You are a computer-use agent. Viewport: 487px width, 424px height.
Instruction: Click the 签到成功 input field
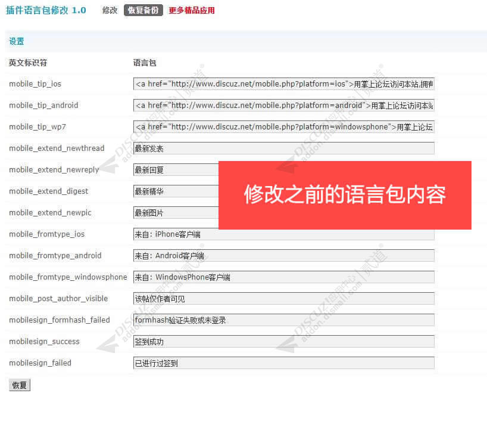click(283, 341)
